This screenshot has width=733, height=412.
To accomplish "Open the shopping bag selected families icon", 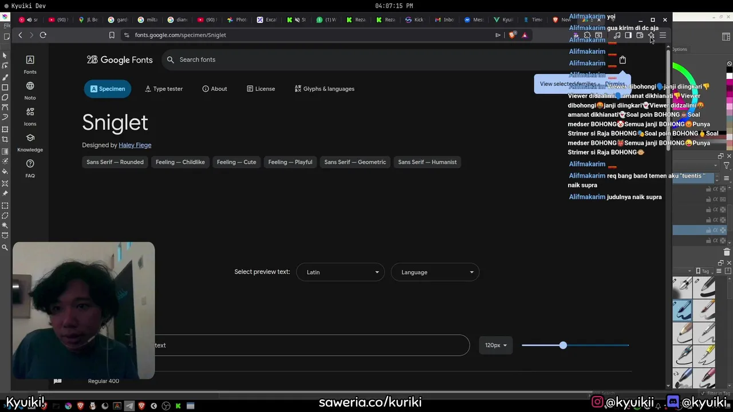I will click(622, 60).
